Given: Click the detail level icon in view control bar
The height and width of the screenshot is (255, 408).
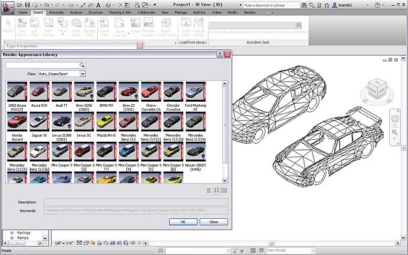Looking at the screenshot, I should click(x=79, y=243).
